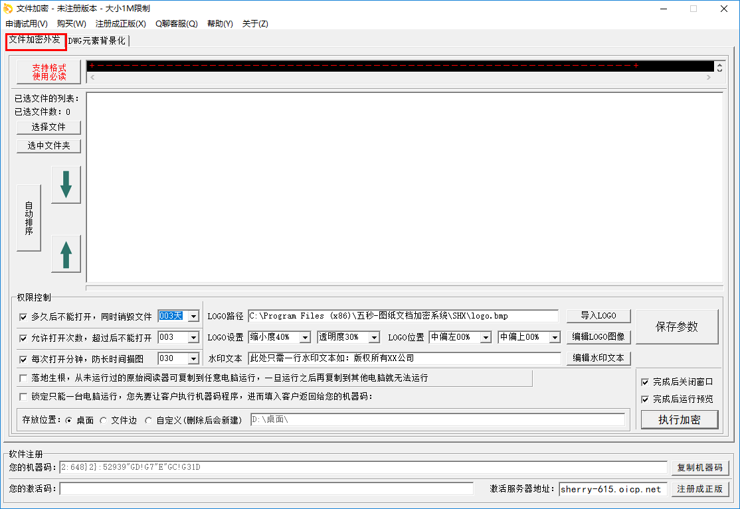Toggle 完成后关闭窗口 checkbox

(x=645, y=382)
